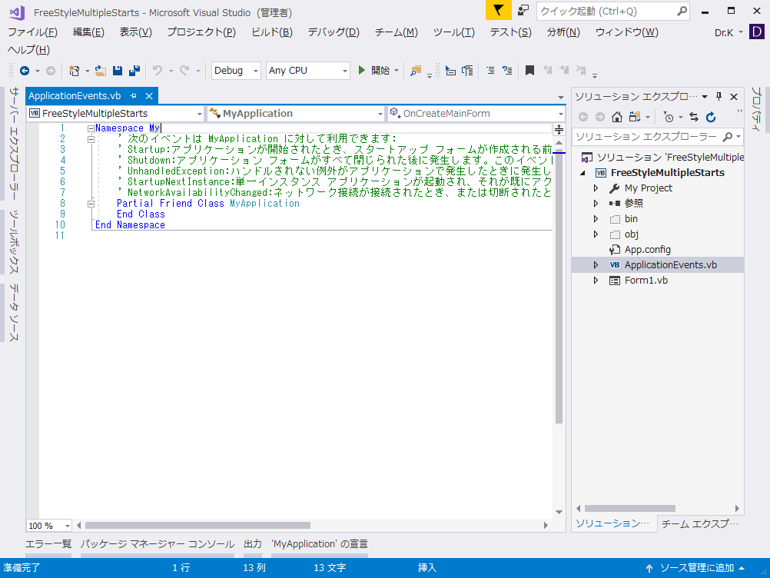Toggle auto-hide pin on Solution Explorer
This screenshot has width=770, height=578.
coord(718,96)
